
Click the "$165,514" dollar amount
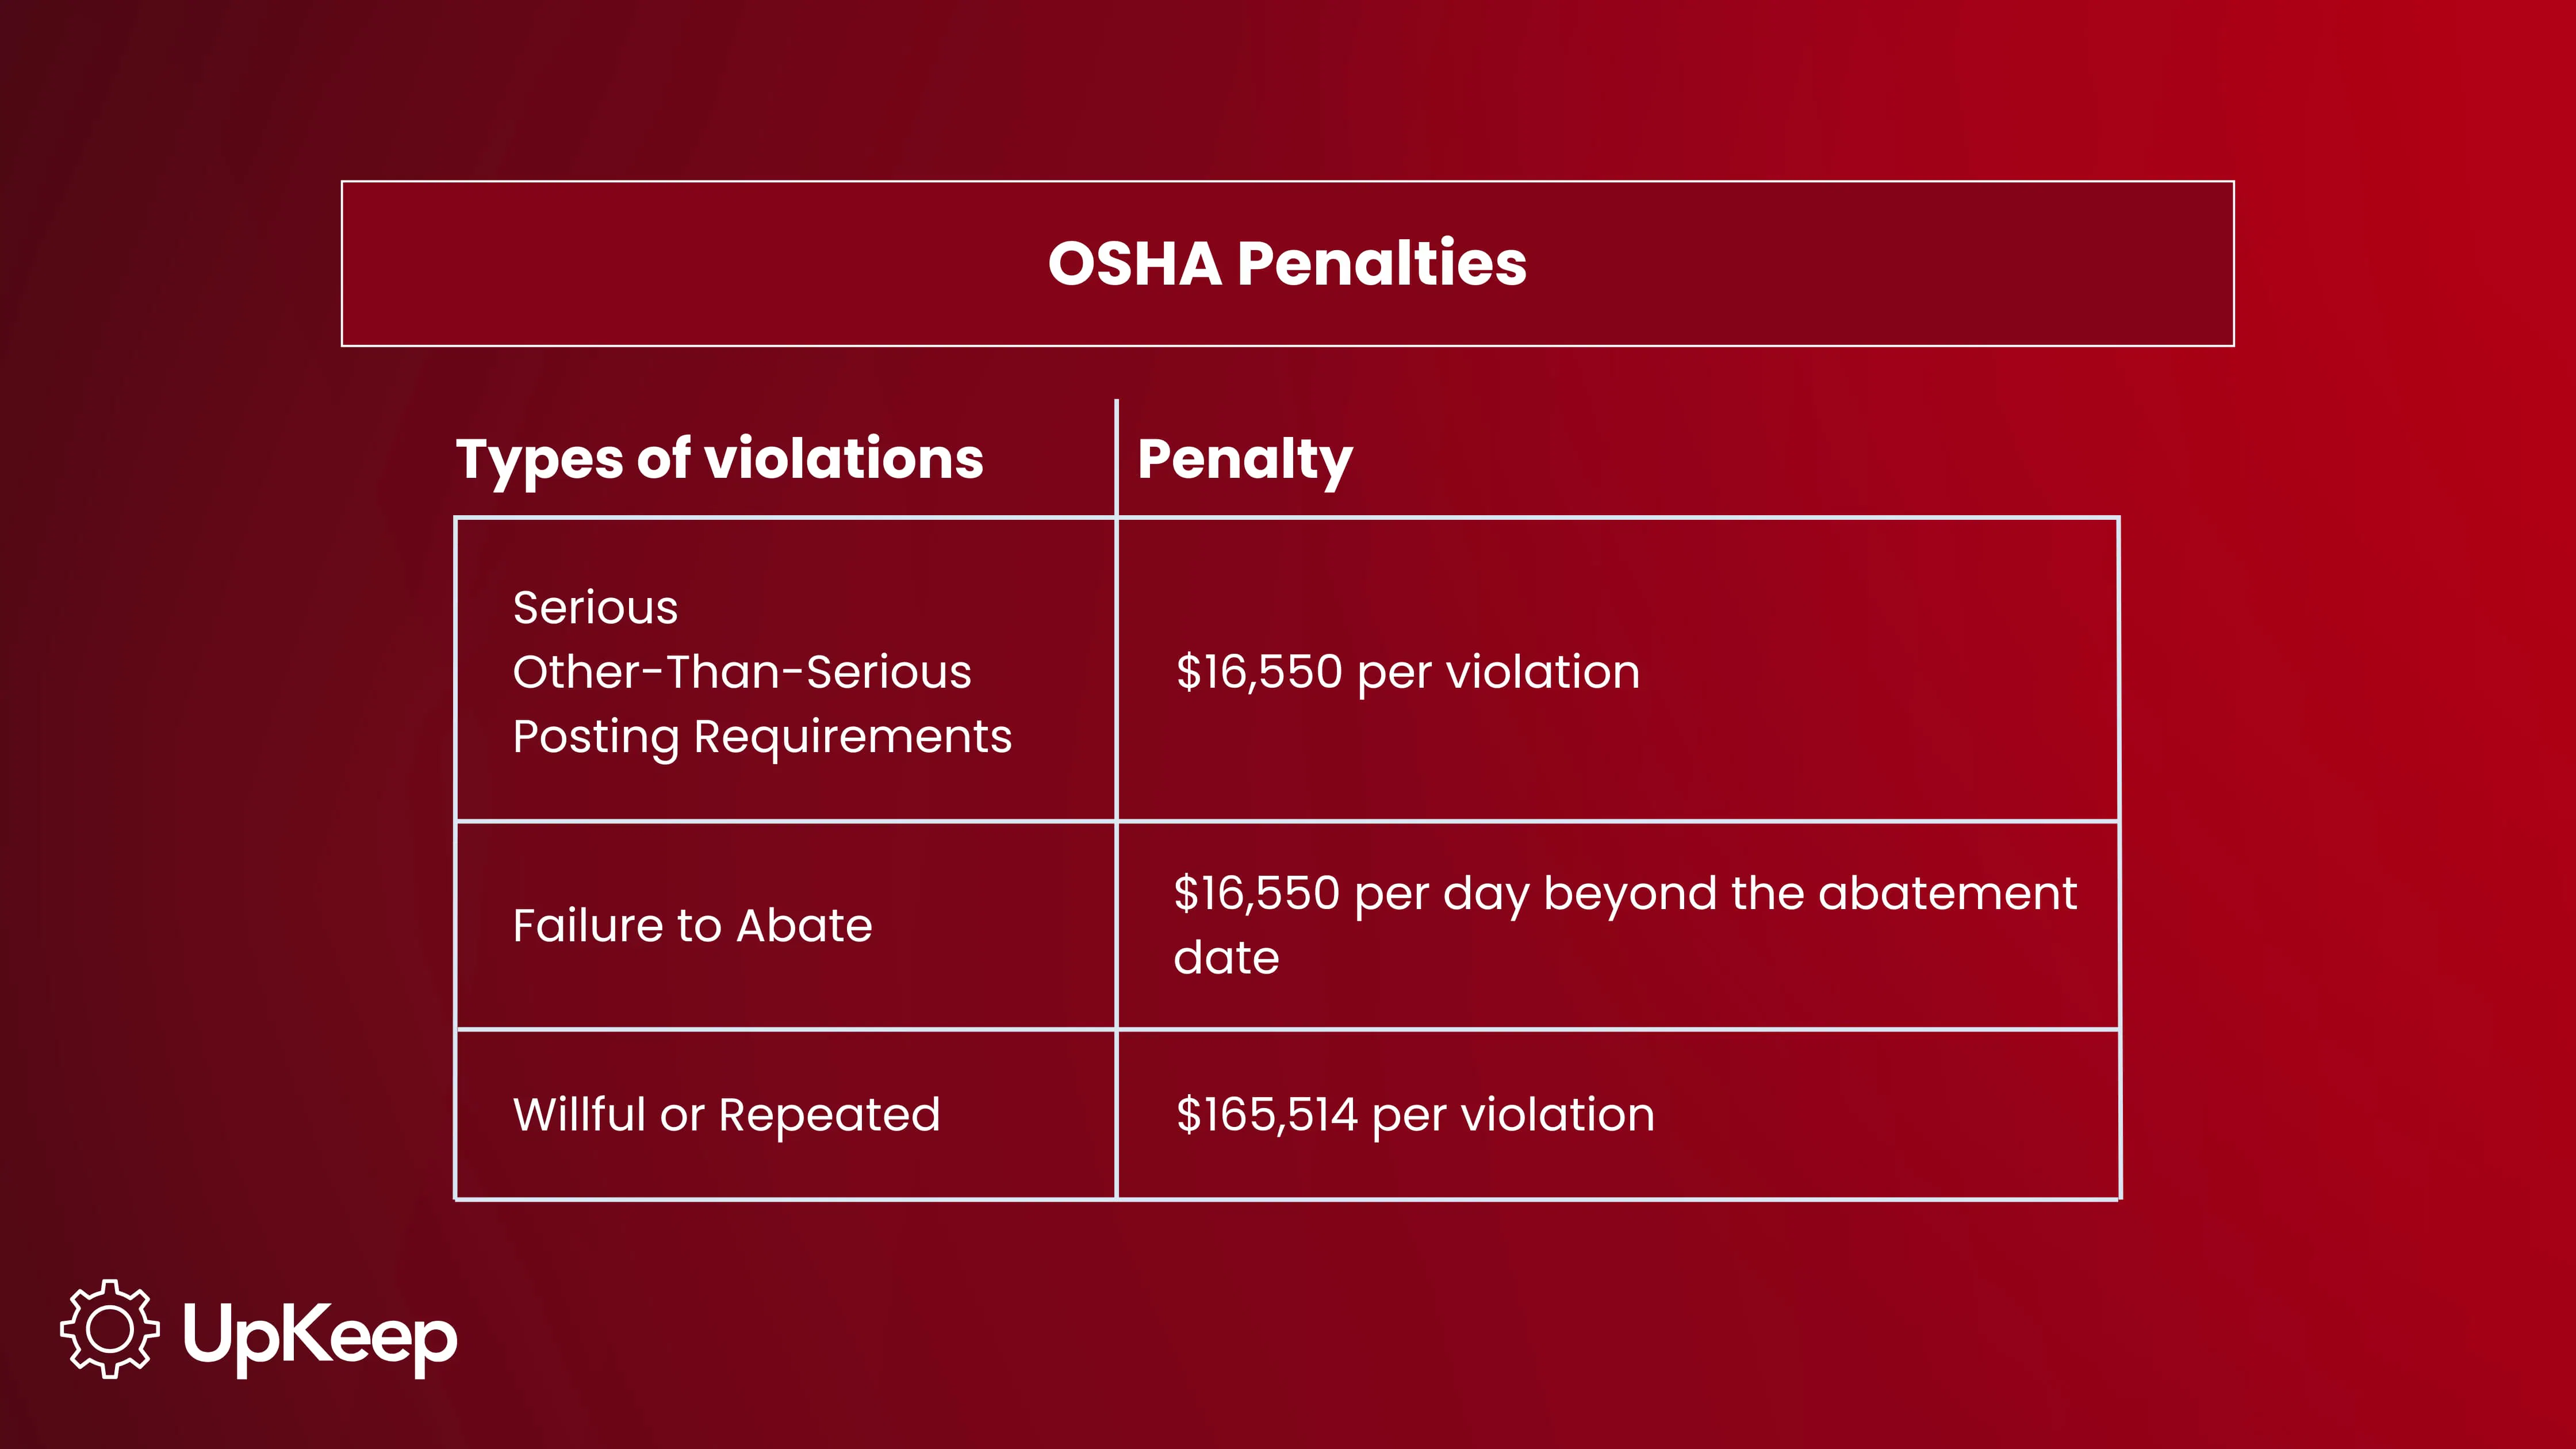1266,1115
